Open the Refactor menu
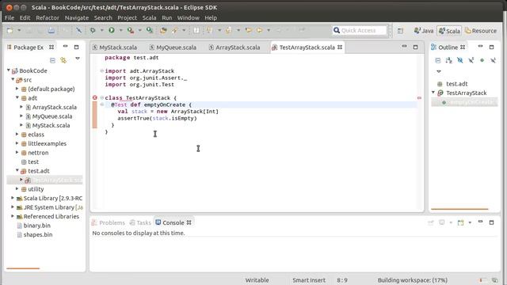This screenshot has width=507, height=285. pos(48,17)
